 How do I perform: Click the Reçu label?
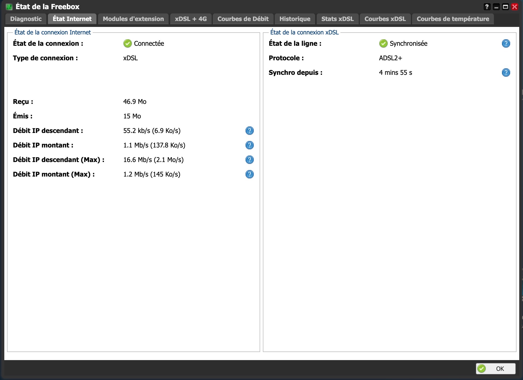coord(23,101)
